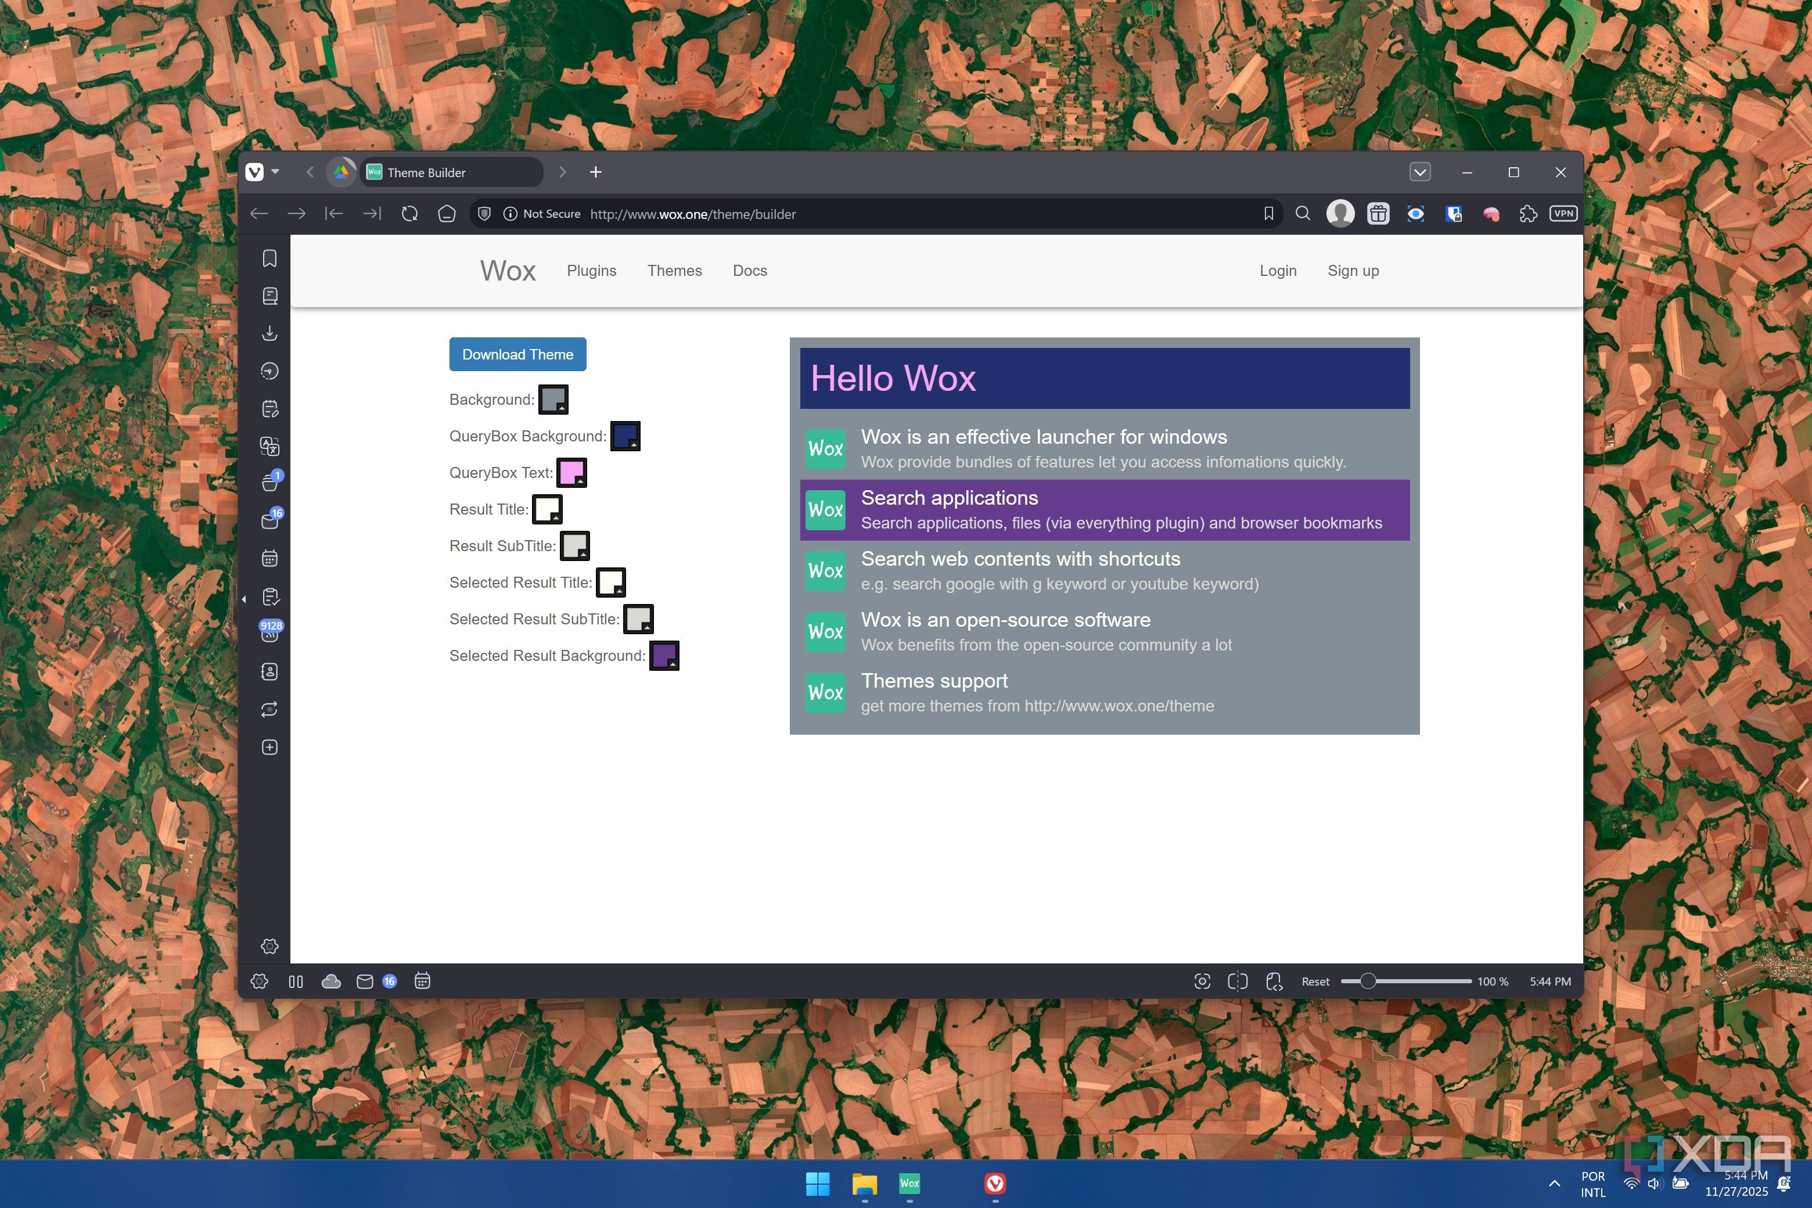Bookmark this page in address bar
The image size is (1812, 1208).
(x=1268, y=213)
